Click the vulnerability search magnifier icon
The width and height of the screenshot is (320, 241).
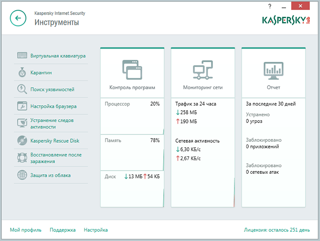click(x=22, y=89)
